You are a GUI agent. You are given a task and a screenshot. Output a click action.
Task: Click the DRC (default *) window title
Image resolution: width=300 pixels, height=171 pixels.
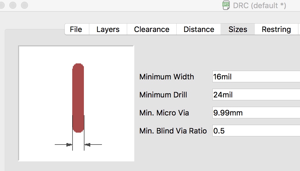[260, 5]
